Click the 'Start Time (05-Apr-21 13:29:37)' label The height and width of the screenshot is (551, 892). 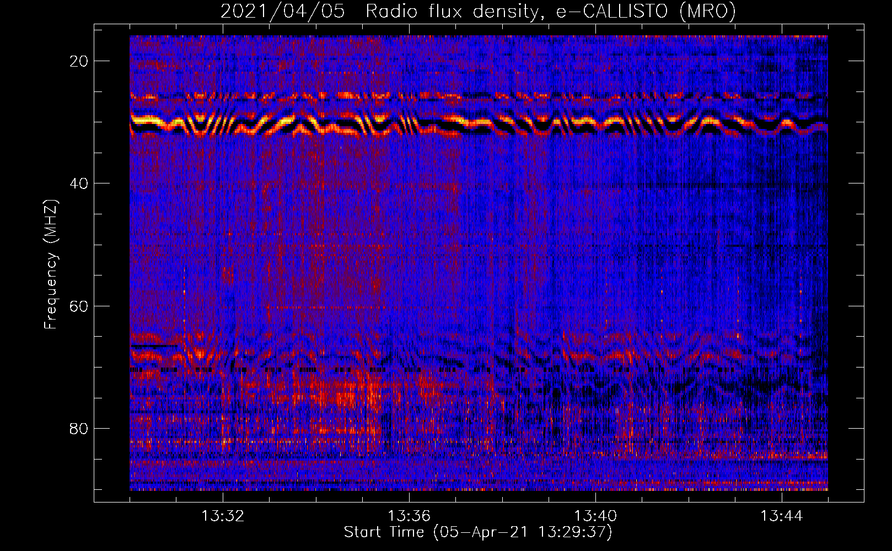click(478, 532)
